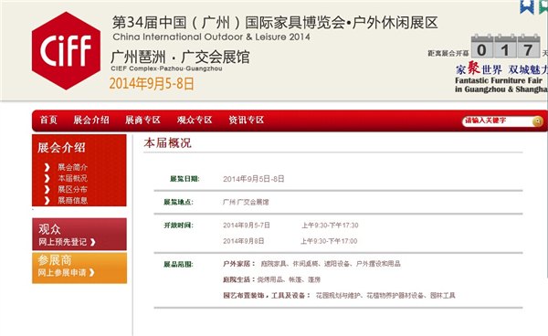Click the red CIFF hexagon logo
The width and height of the screenshot is (548, 336).
click(66, 50)
